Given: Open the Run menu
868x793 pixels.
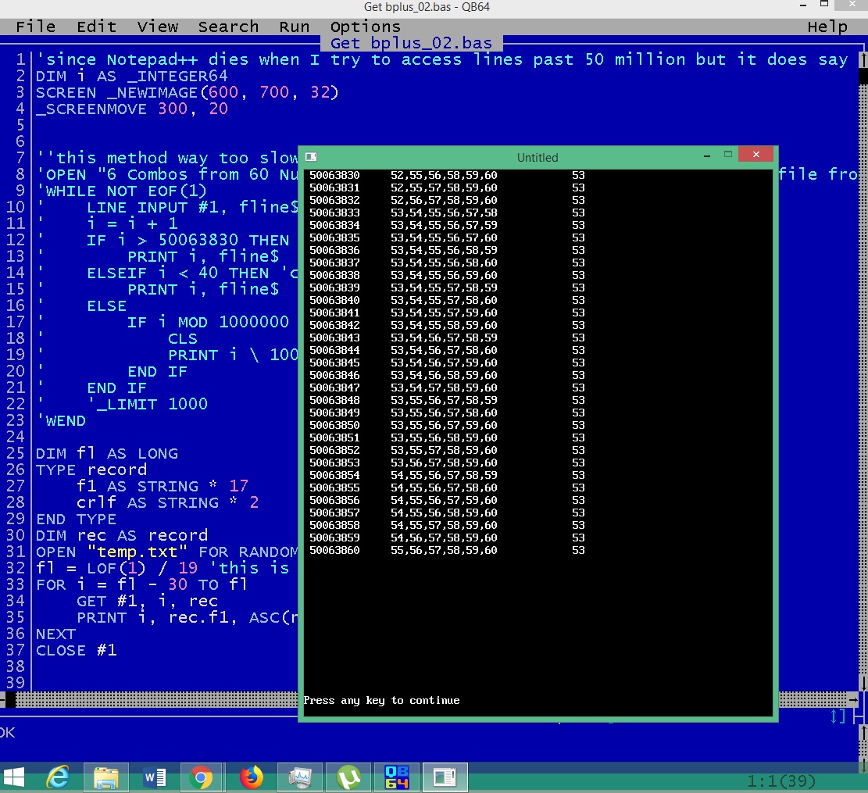Looking at the screenshot, I should (294, 27).
